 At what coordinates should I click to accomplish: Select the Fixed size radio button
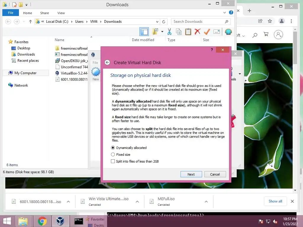(x=113, y=154)
